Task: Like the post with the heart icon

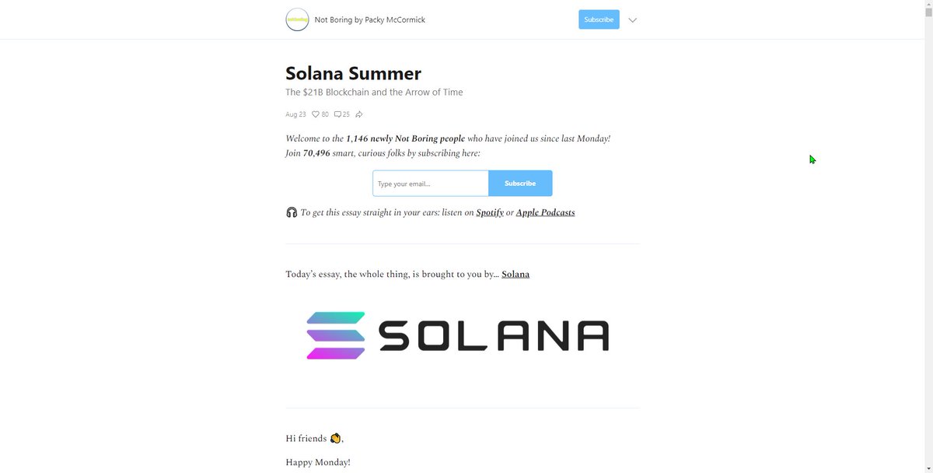Action: click(316, 114)
